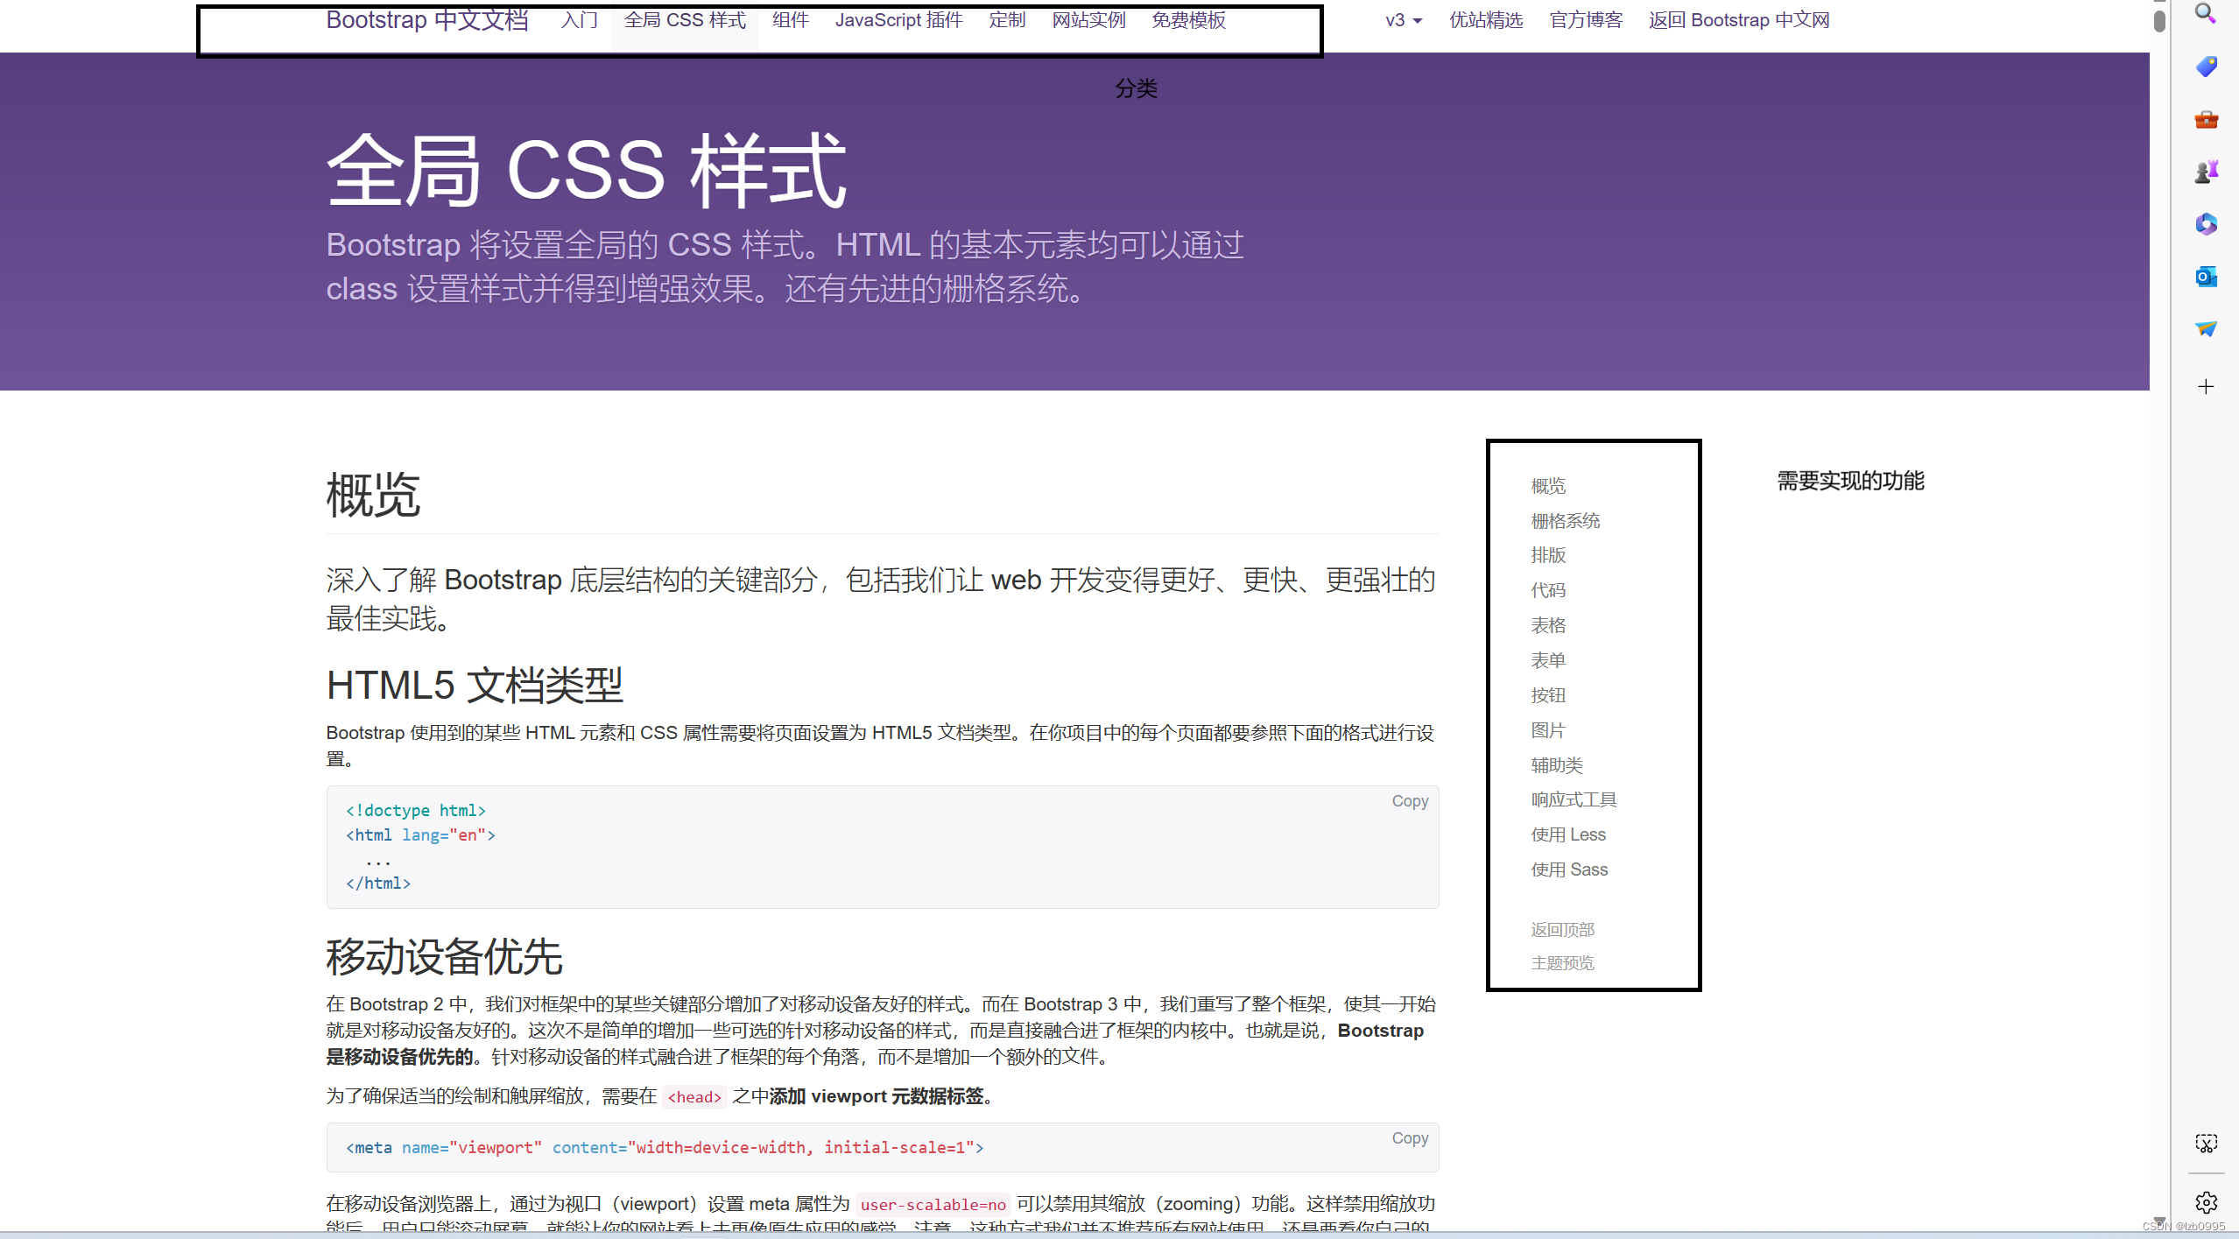2239x1239 pixels.
Task: Jump to 使用 Less in side navigation
Action: (1568, 834)
